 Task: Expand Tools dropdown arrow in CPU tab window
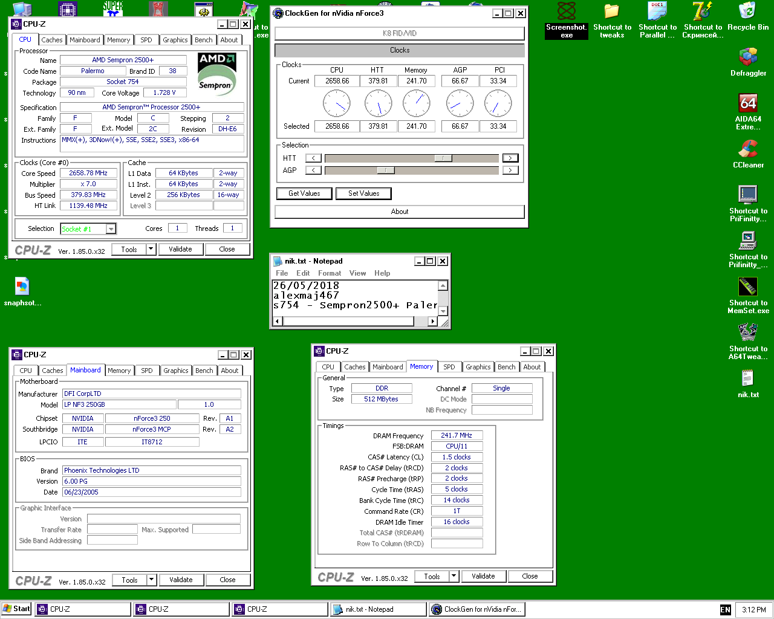pyautogui.click(x=151, y=249)
